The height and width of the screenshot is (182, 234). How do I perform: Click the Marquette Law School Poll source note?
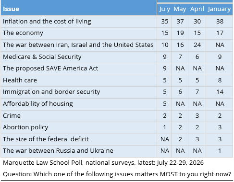tap(103, 163)
